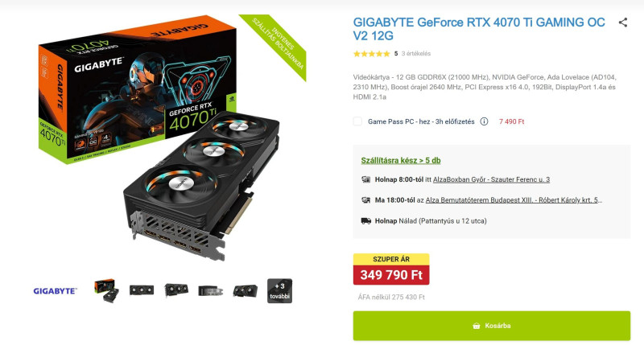
Task: Click the share icon beside product title
Action: click(622, 23)
